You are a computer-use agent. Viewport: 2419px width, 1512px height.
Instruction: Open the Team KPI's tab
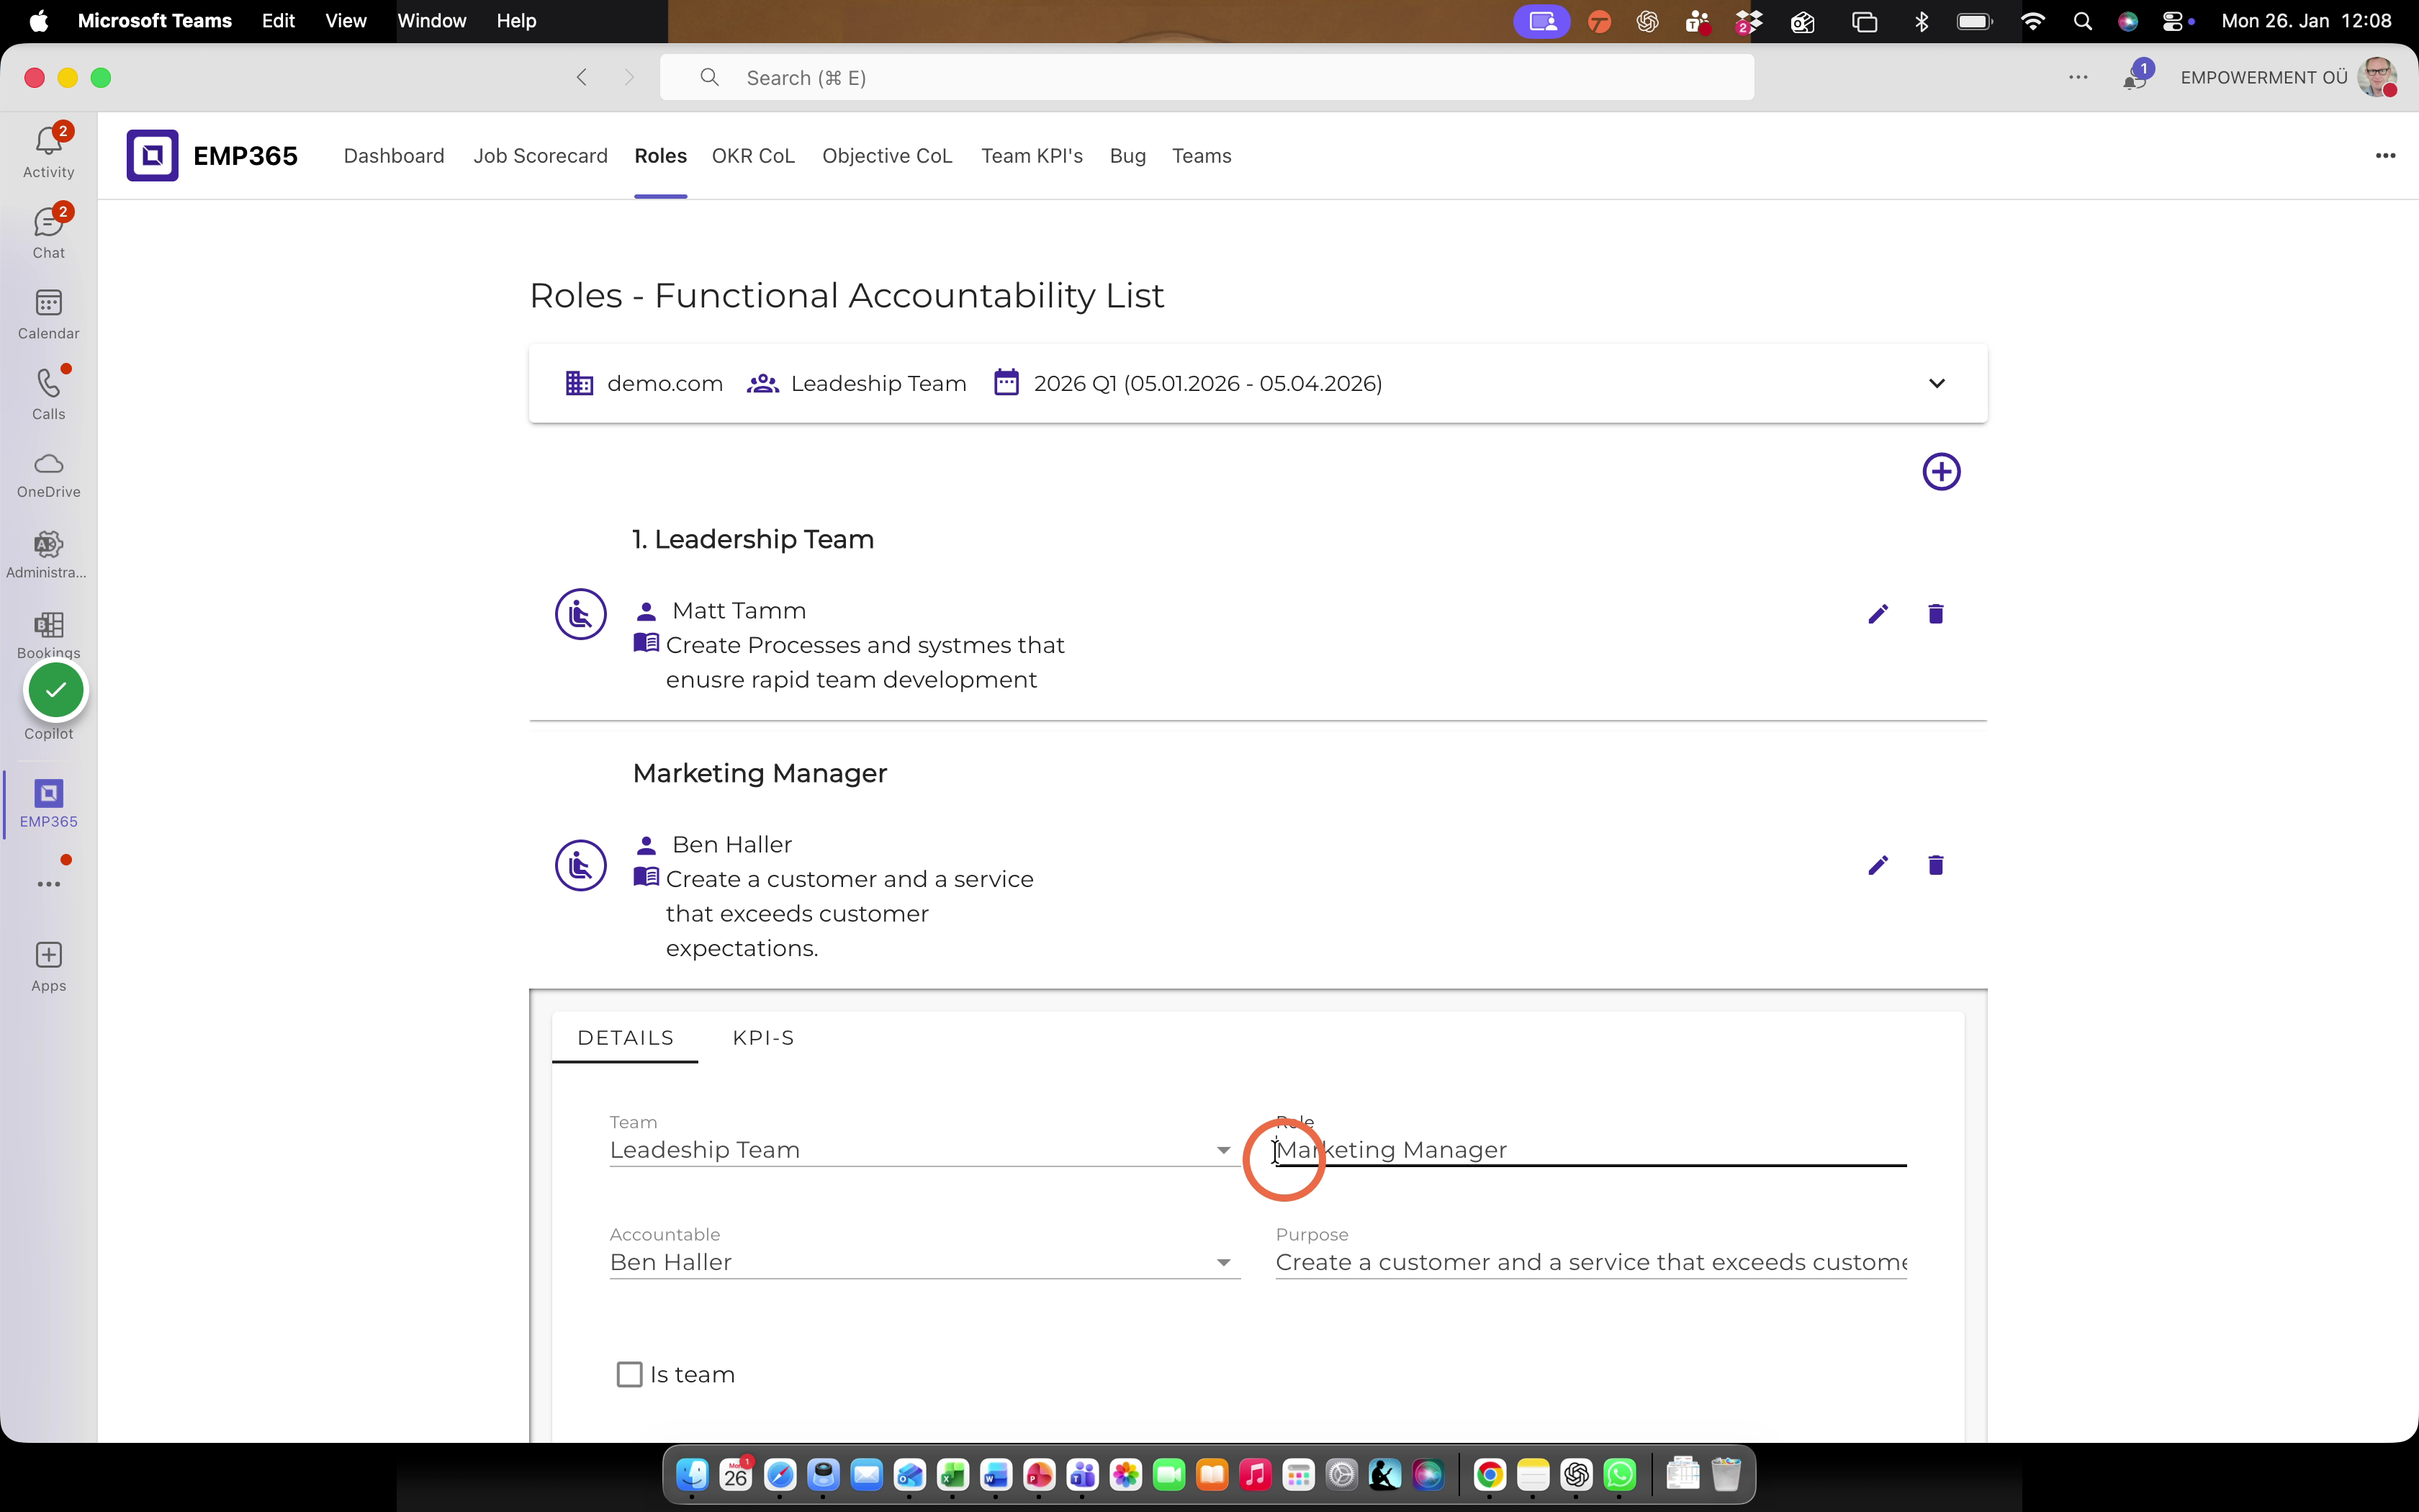pos(1032,156)
